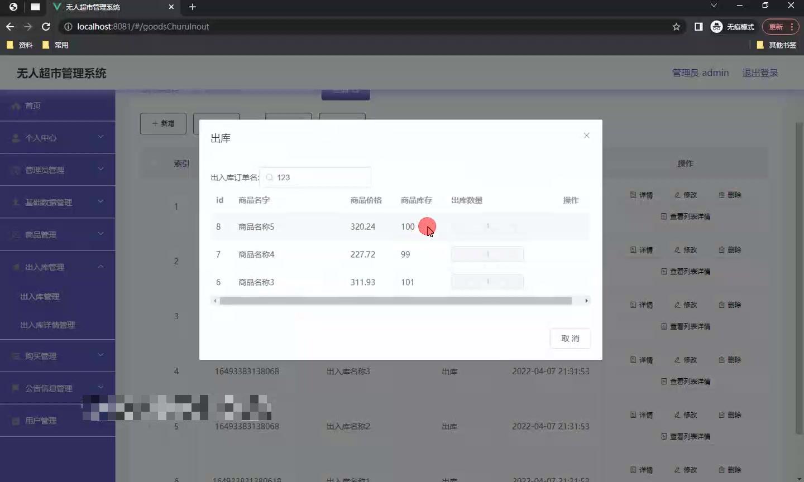Expand the 基础数据管理 sidebar menu
Screen dimensions: 804x482
click(x=58, y=203)
